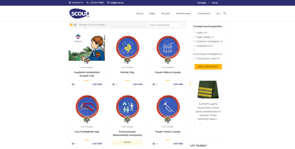Viewport: 295px width, 149px height.
Task: Switch to grid view layout
Action: point(71,25)
